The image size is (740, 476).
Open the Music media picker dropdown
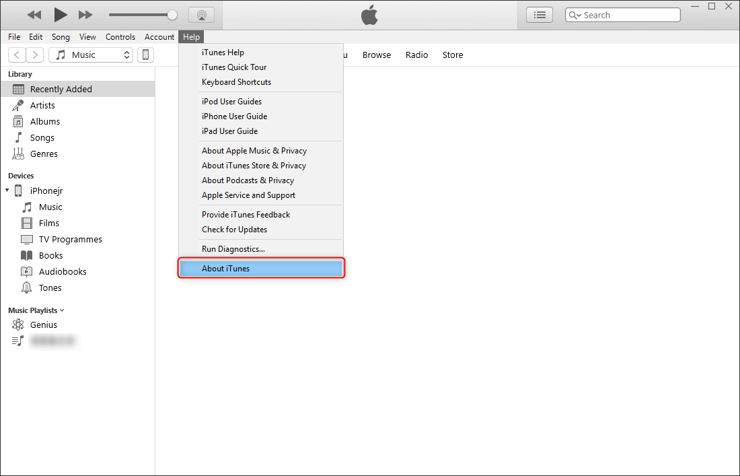tap(91, 55)
